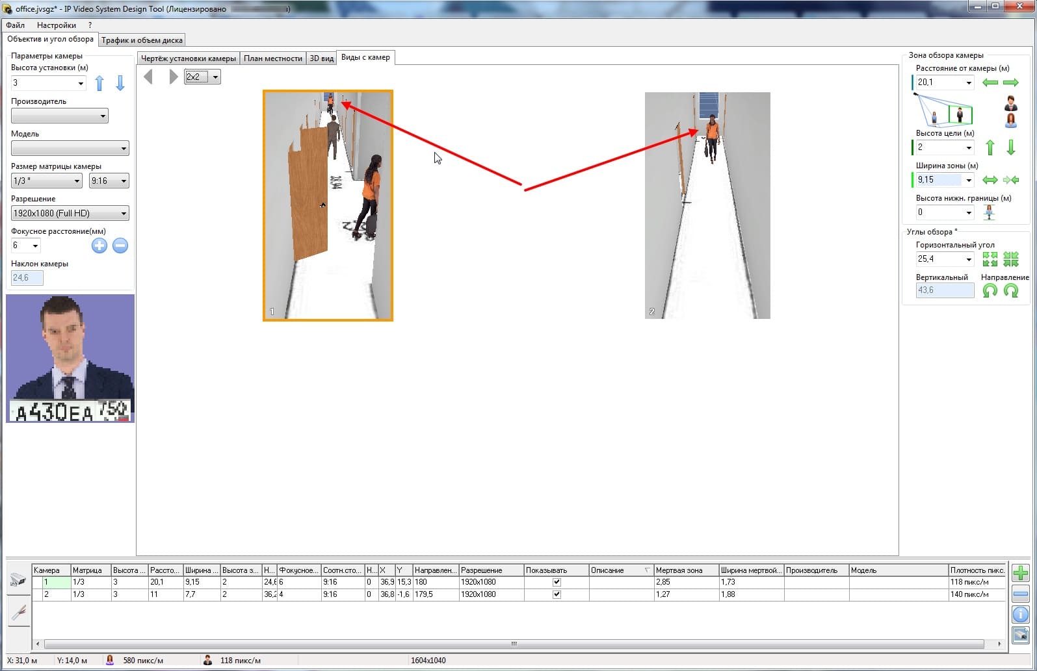
Task: Open target height dropdown in zone panel
Action: click(x=969, y=147)
